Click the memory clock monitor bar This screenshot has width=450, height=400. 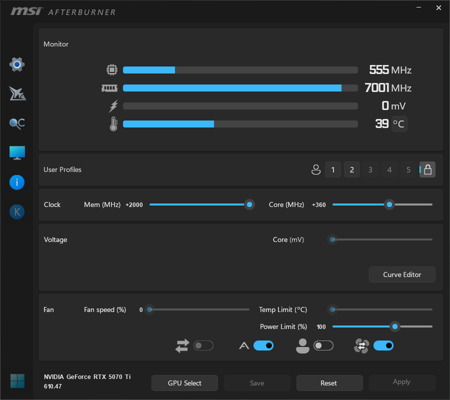click(240, 88)
